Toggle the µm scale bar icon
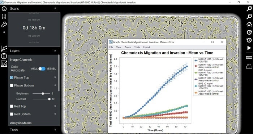The width and height of the screenshot is (253, 134). [249, 66]
